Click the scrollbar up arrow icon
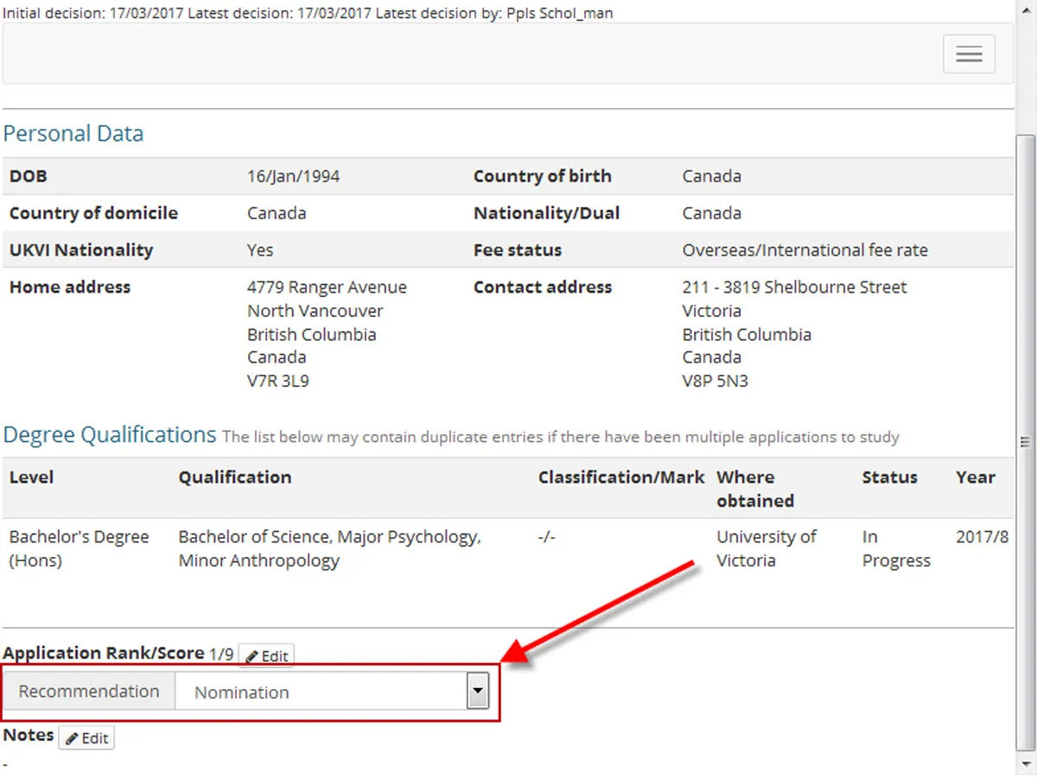 pos(1027,9)
